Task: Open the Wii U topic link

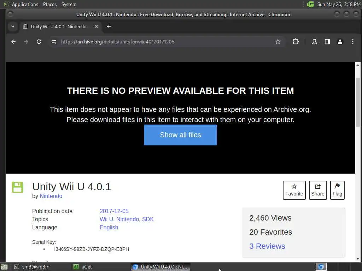Action: tap(106, 219)
